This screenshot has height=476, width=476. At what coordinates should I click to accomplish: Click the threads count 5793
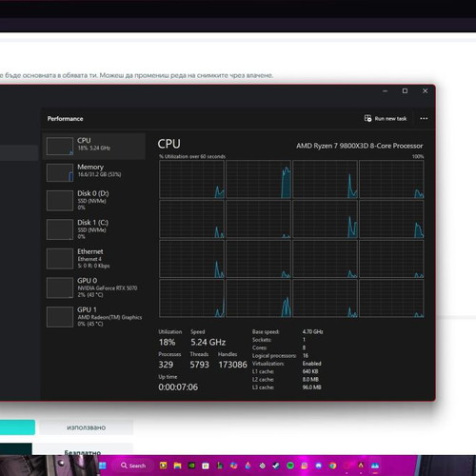tap(199, 365)
